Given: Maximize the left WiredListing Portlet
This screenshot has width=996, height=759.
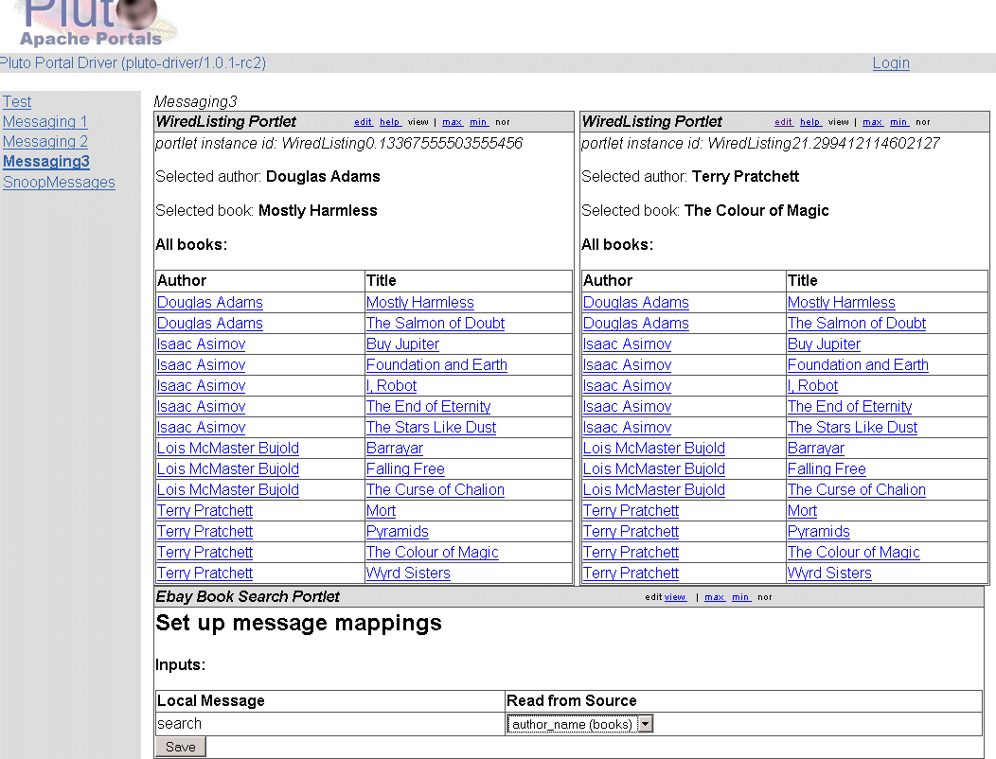Looking at the screenshot, I should point(453,122).
